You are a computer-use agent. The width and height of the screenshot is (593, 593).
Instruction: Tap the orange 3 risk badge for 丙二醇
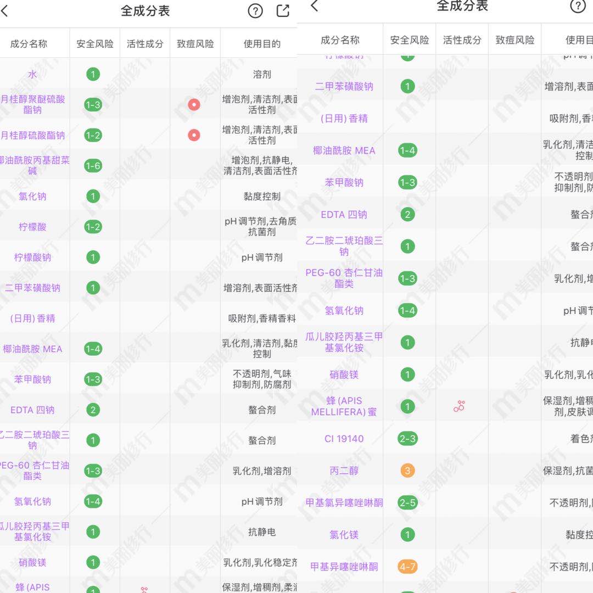pos(407,471)
